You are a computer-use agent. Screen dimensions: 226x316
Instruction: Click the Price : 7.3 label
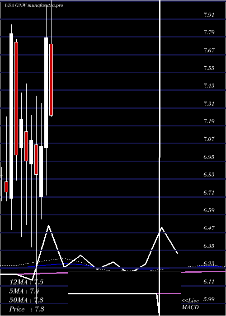(27, 309)
